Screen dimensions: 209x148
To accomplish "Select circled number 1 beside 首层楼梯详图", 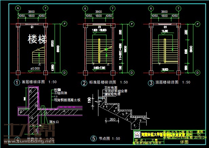I will click(16, 82).
